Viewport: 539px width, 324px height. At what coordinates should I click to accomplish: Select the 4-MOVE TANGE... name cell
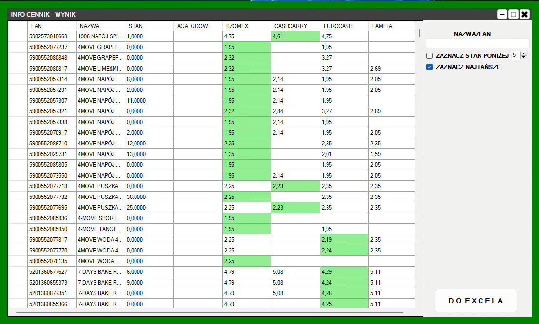click(x=101, y=229)
